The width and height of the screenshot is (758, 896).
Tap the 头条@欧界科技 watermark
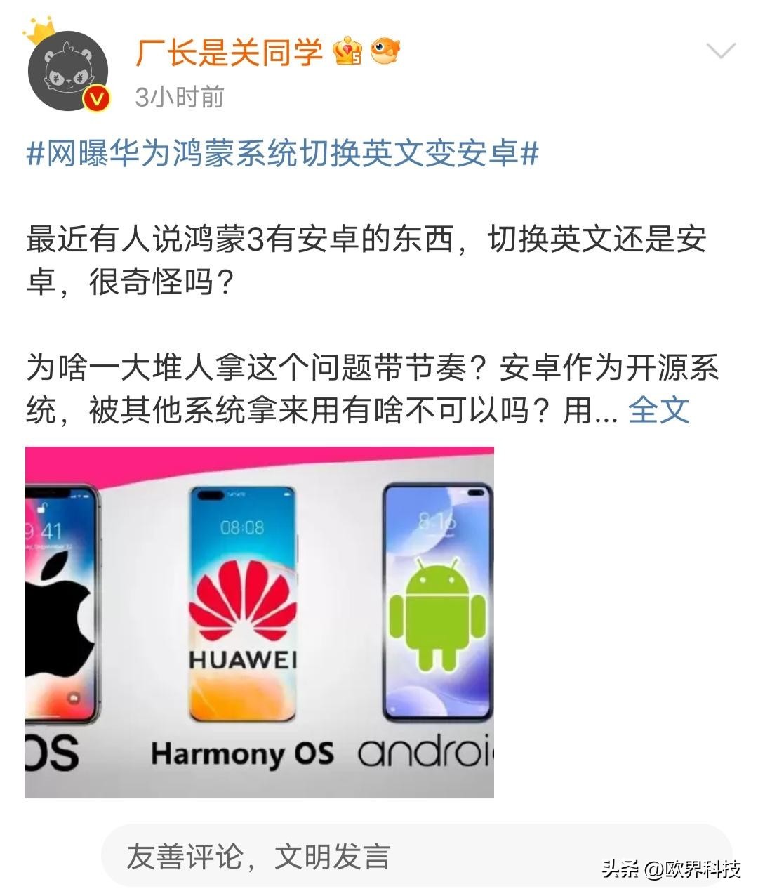click(670, 869)
